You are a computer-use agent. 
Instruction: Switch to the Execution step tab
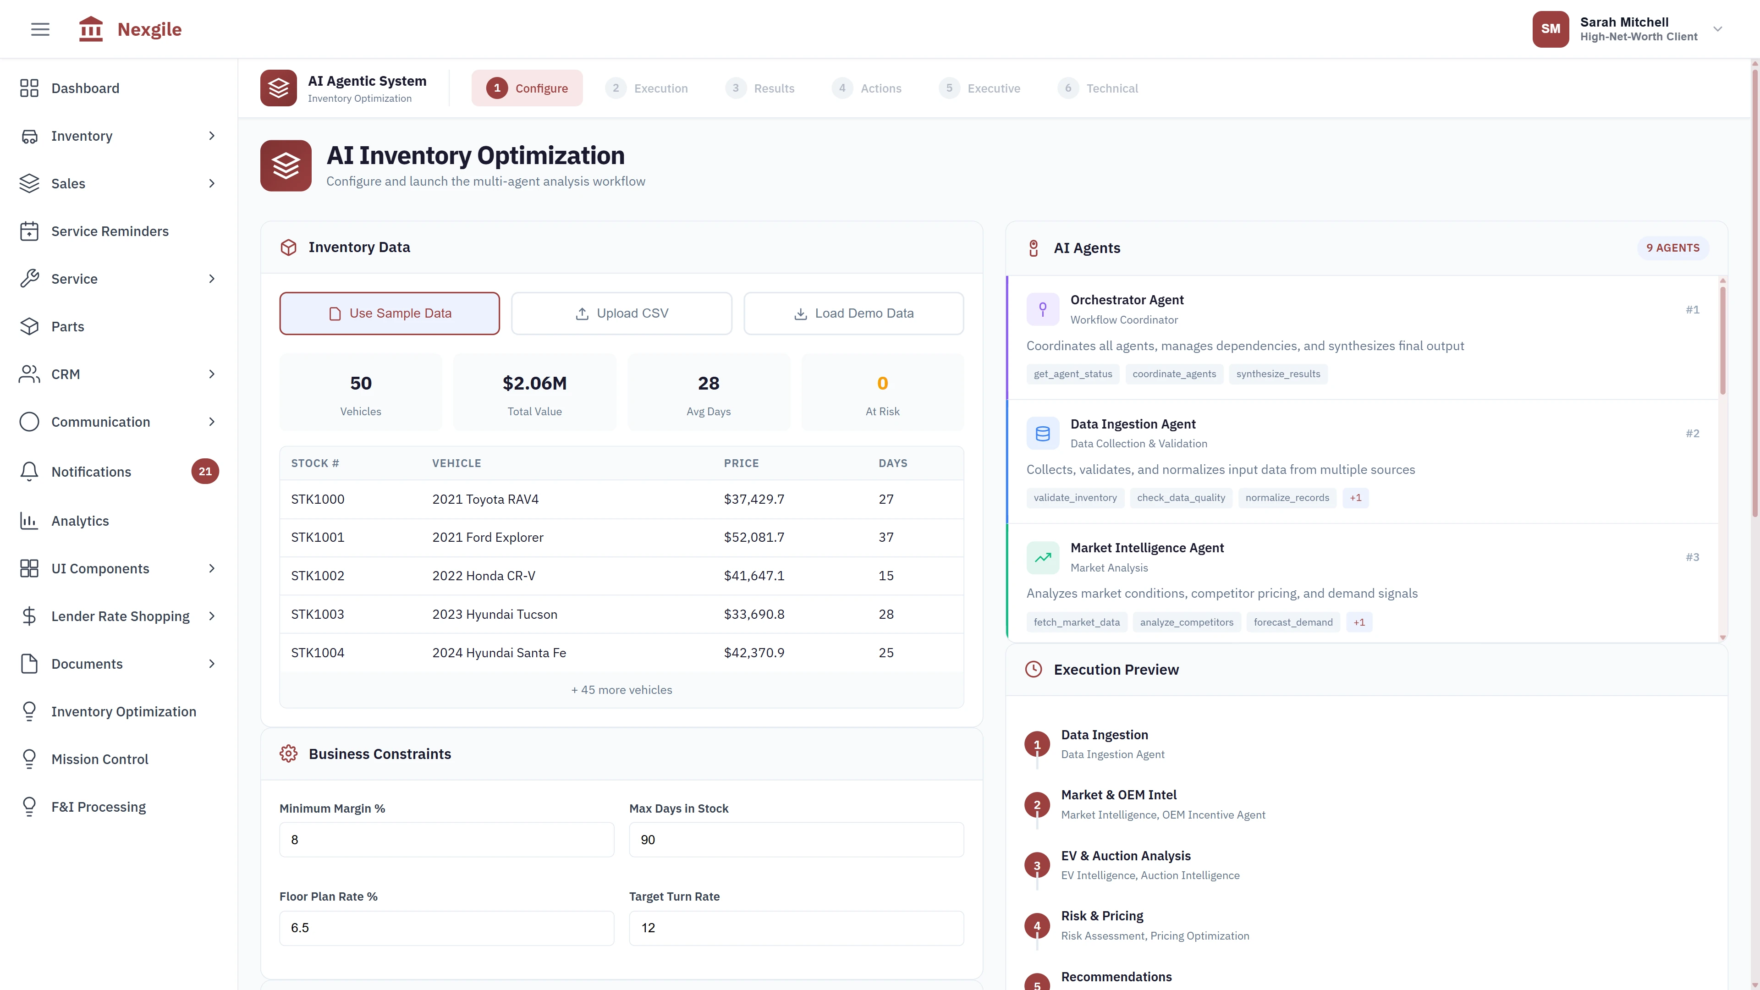tap(647, 88)
